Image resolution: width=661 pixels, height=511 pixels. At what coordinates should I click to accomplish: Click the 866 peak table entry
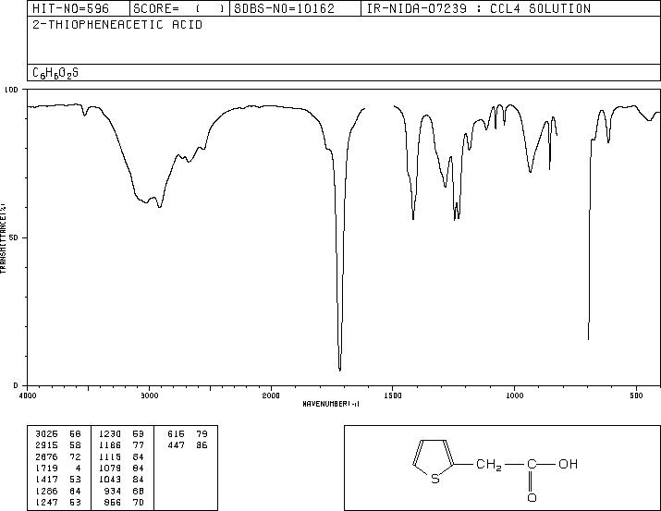point(112,503)
